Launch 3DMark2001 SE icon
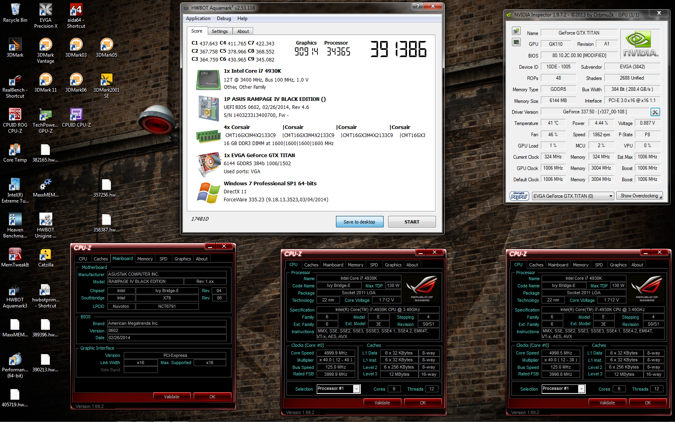The width and height of the screenshot is (675, 422). click(106, 86)
